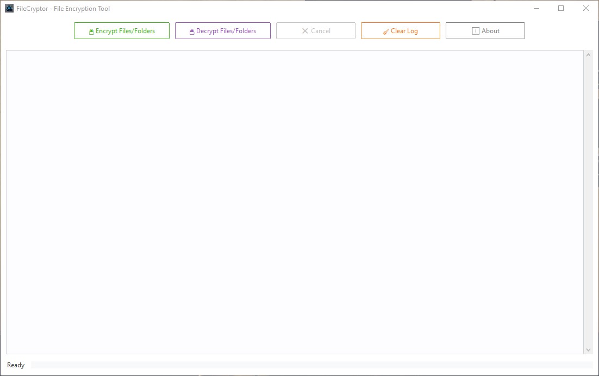Minimize the FileCryptor window

pyautogui.click(x=536, y=8)
